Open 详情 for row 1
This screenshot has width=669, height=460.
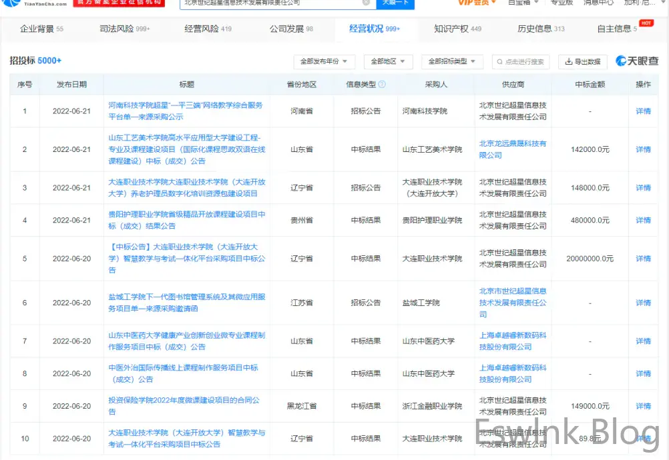tap(643, 111)
